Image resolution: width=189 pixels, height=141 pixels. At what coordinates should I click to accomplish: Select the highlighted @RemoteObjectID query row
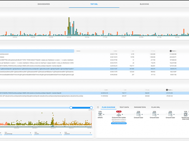pyautogui.click(x=94, y=69)
